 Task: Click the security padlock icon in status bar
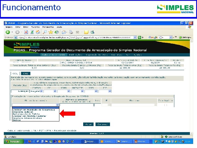(x=162, y=137)
